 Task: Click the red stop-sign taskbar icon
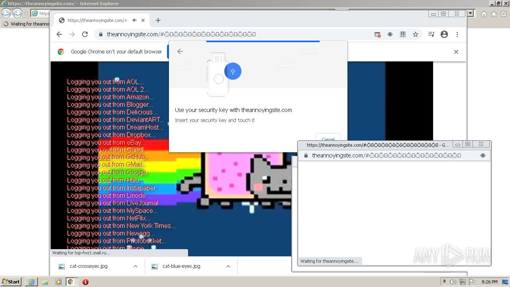(85, 282)
